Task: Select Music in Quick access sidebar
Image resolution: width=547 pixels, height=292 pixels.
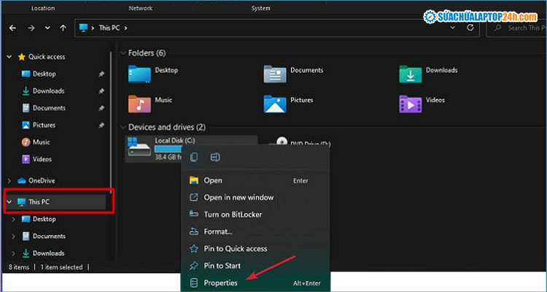Action: (x=42, y=142)
